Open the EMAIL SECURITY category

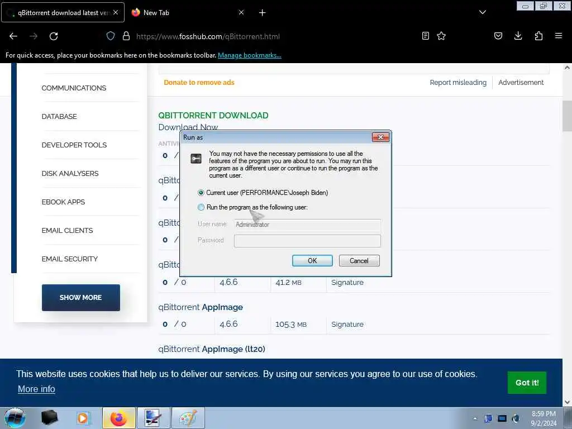tap(70, 259)
